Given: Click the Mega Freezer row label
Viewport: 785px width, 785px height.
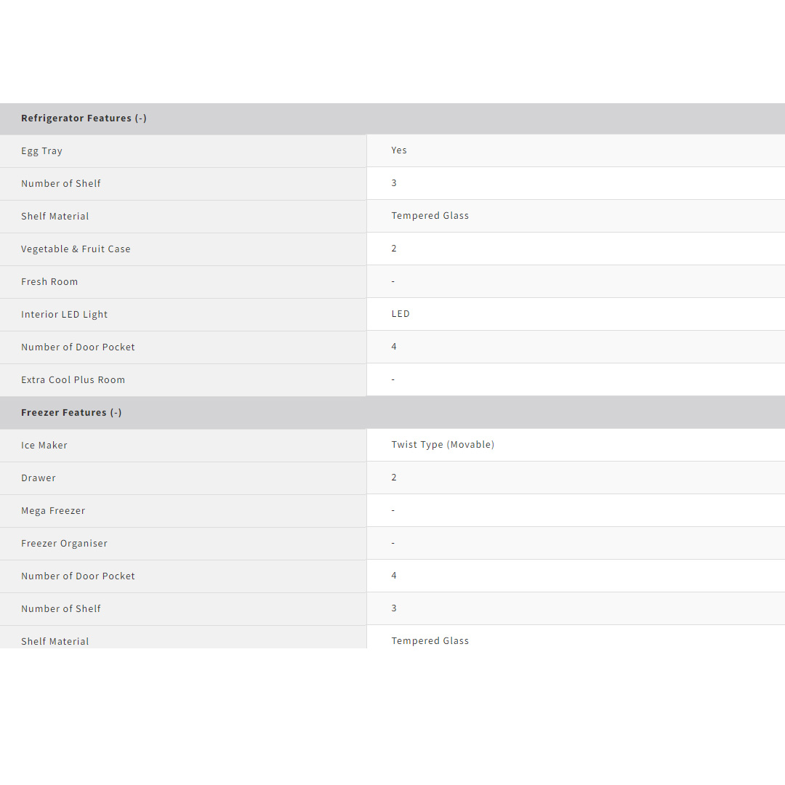Looking at the screenshot, I should coord(53,511).
